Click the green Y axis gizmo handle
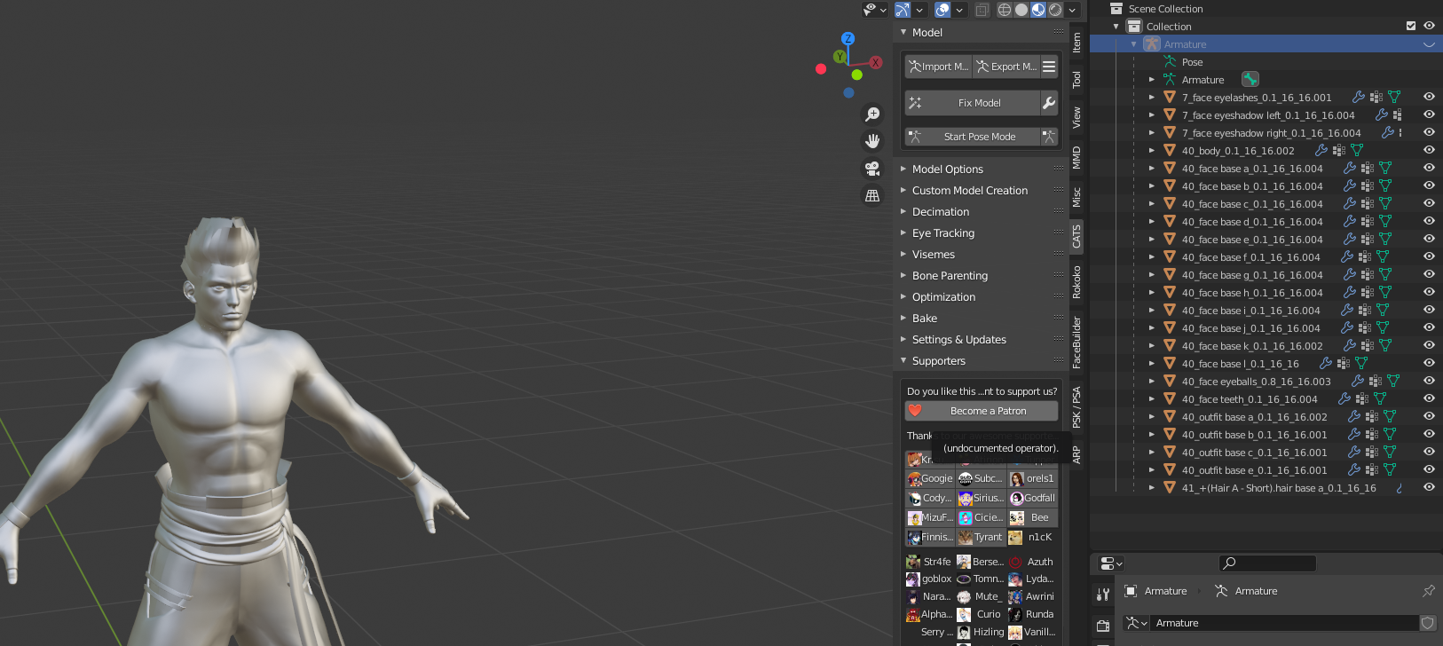The width and height of the screenshot is (1443, 646). pyautogui.click(x=839, y=56)
